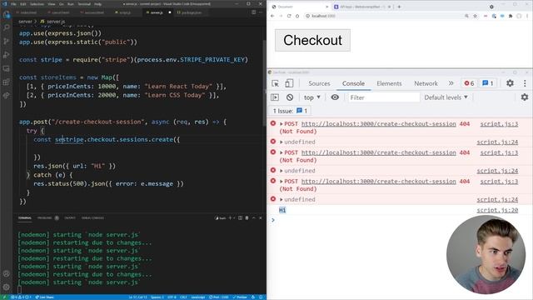Reload the localhost page in Chrome
Screen dimensions: 533x300
coord(289,16)
